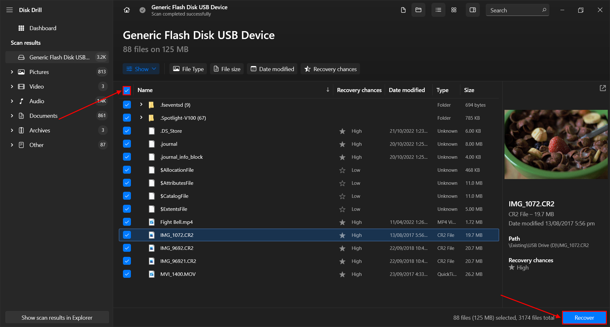Image resolution: width=610 pixels, height=327 pixels.
Task: Expand the Other category
Action: point(12,145)
